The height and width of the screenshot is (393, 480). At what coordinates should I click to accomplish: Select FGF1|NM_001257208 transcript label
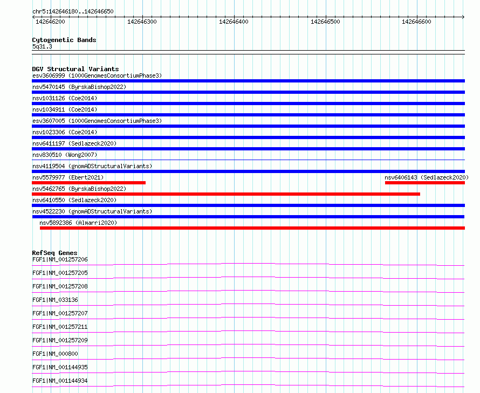[x=60, y=286]
